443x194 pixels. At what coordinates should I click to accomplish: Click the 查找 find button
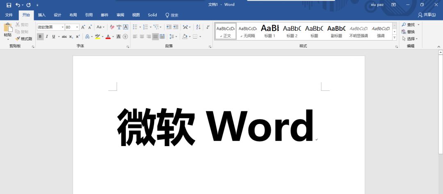tap(409, 25)
